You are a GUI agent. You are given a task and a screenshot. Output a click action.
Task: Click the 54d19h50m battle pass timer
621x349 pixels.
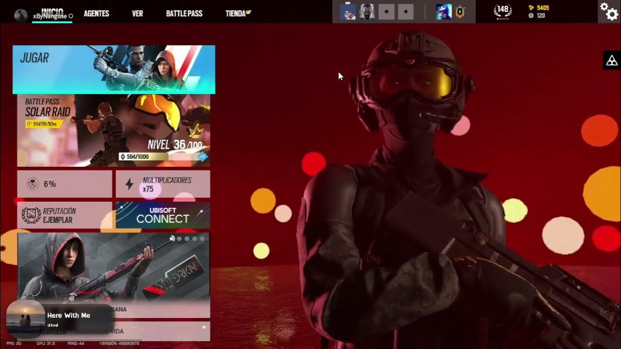pyautogui.click(x=45, y=124)
